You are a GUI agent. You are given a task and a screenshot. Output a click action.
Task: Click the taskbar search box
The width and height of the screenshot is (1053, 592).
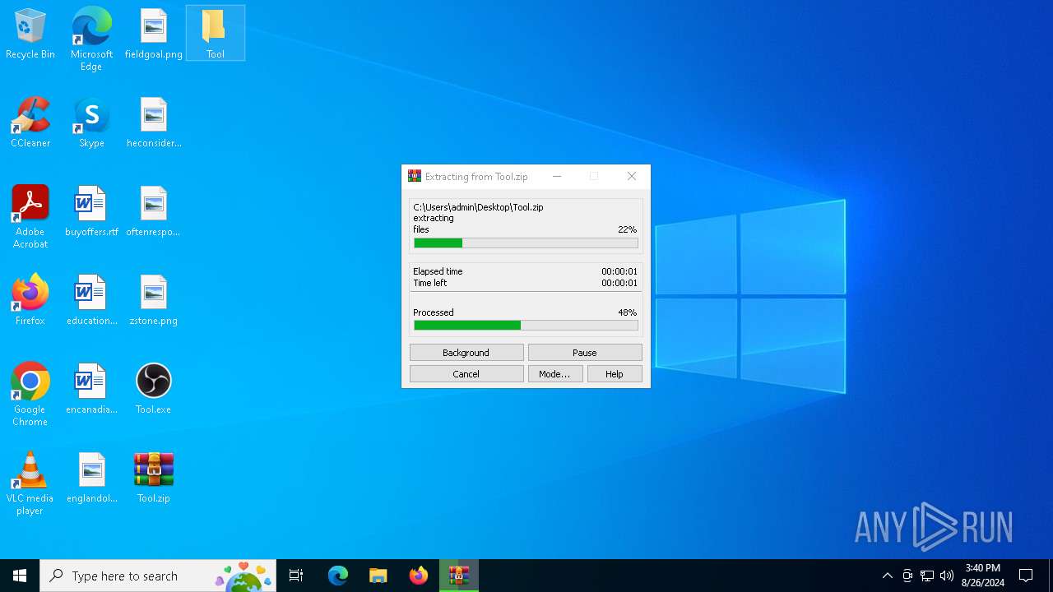[x=158, y=576]
